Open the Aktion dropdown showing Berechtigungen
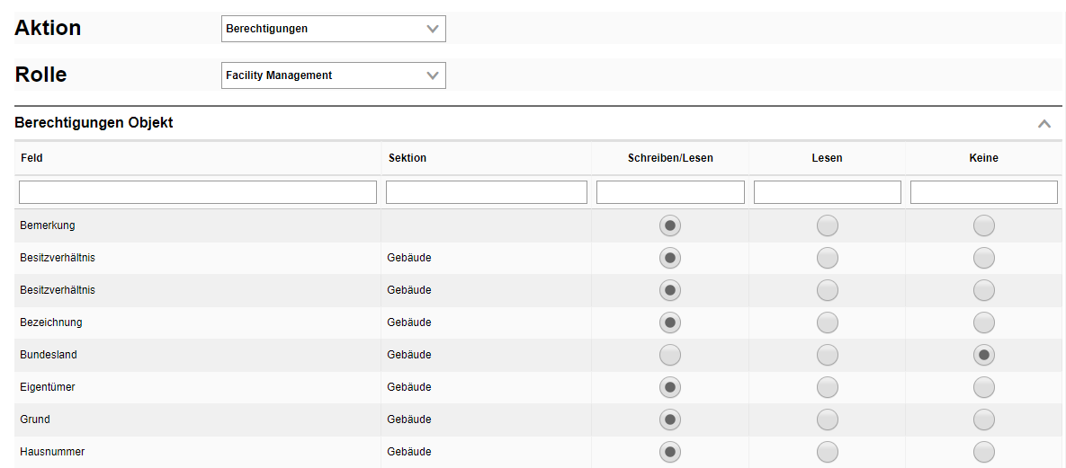 (333, 29)
